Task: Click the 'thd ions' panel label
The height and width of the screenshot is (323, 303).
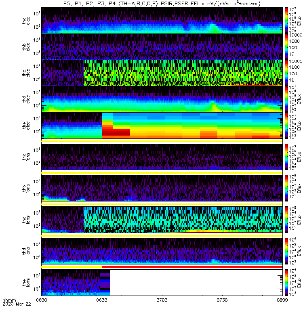Action: (26, 251)
